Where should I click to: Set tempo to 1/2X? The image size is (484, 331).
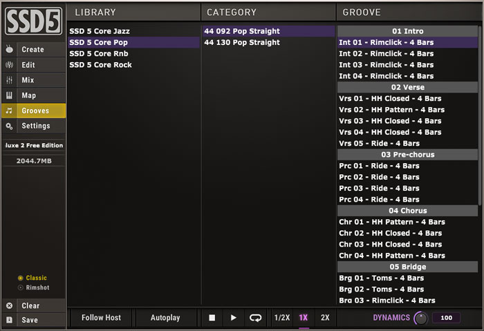pyautogui.click(x=282, y=318)
